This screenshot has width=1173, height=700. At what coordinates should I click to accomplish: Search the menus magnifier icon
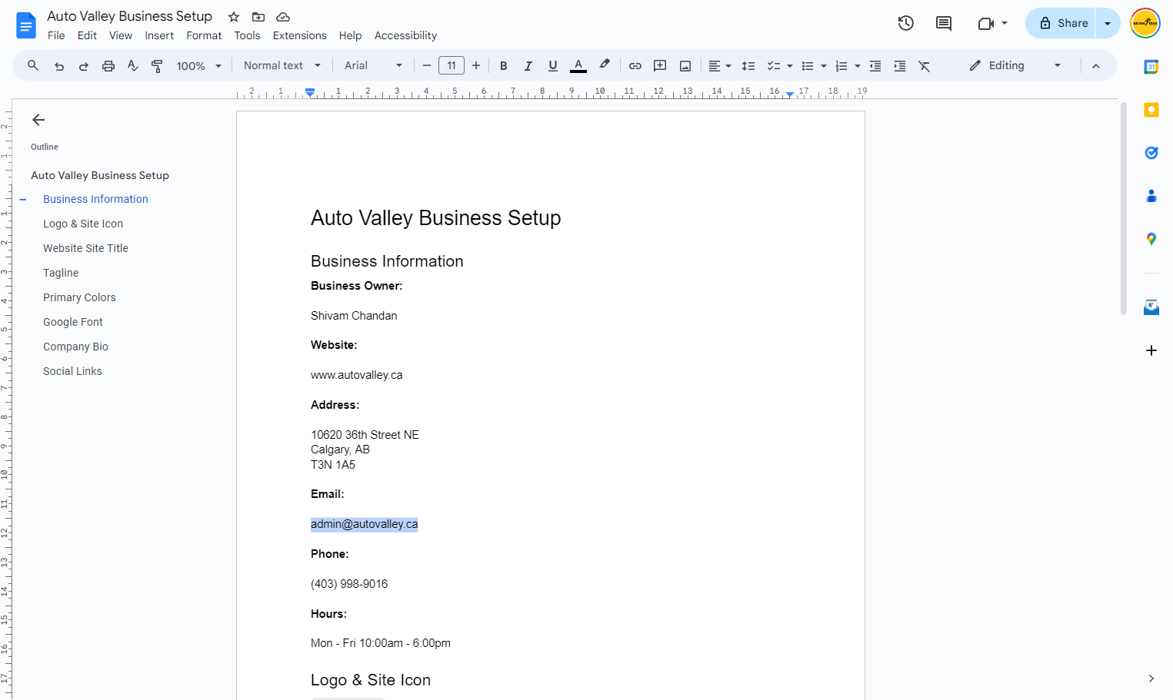coord(33,65)
